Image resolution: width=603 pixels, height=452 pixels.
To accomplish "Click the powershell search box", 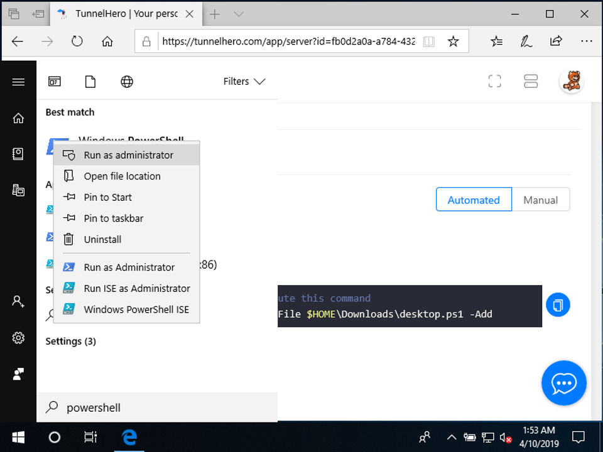I will pyautogui.click(x=157, y=407).
